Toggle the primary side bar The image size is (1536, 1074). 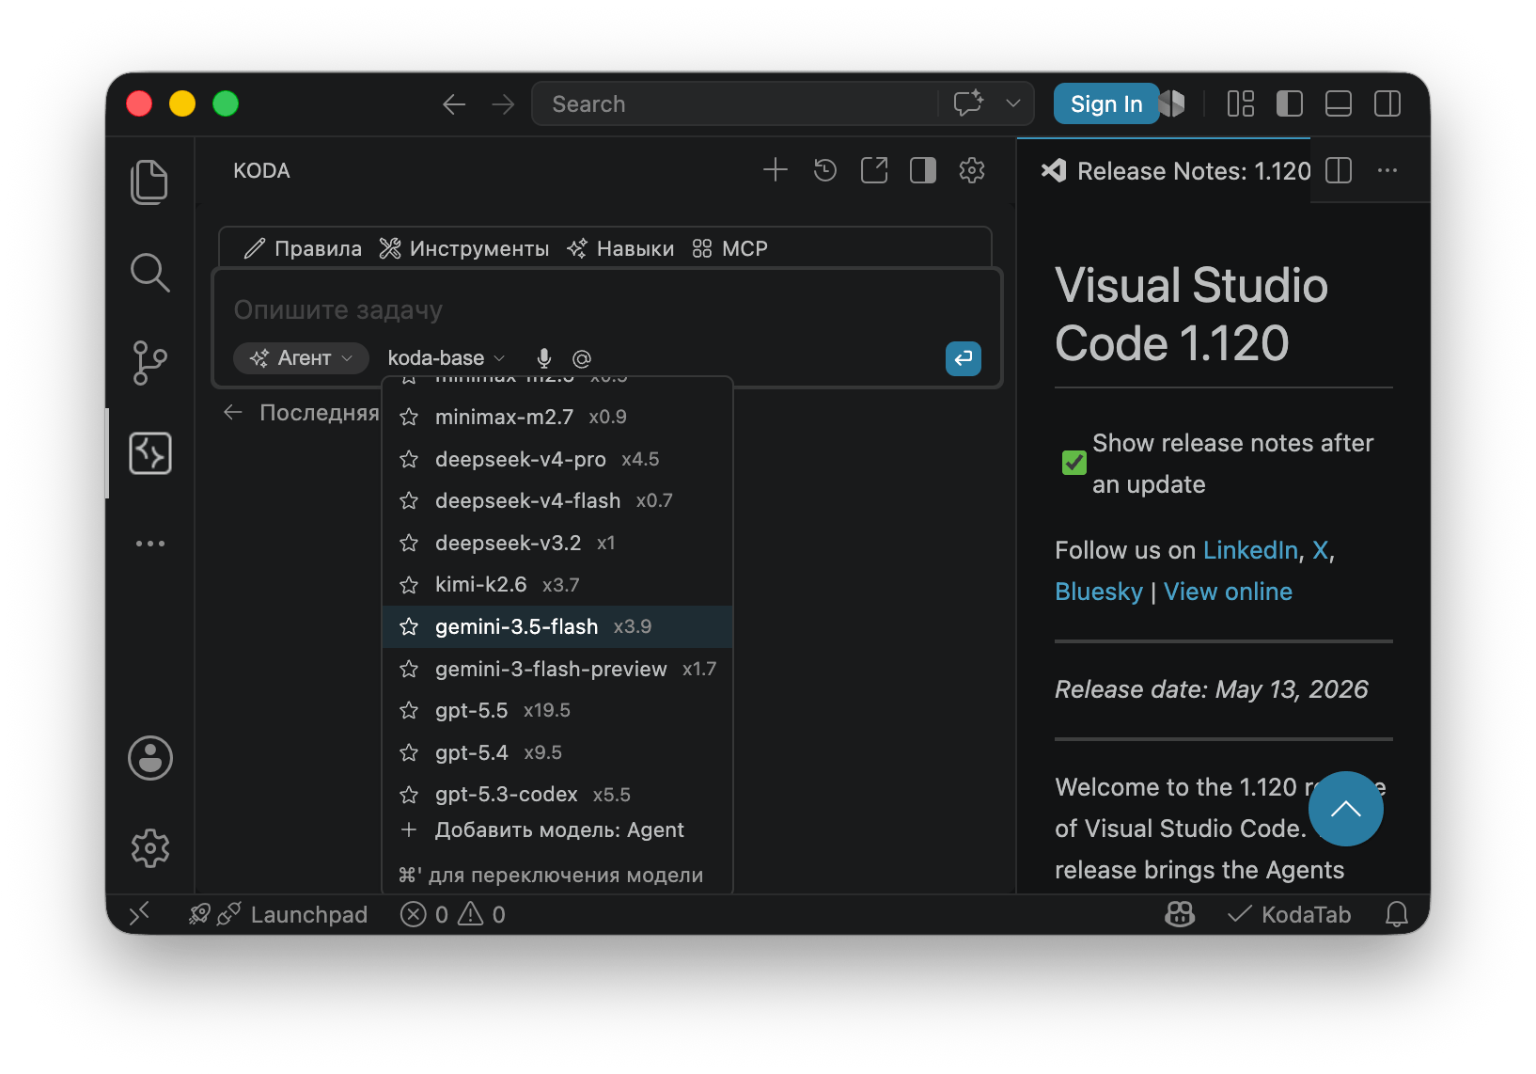click(1290, 103)
